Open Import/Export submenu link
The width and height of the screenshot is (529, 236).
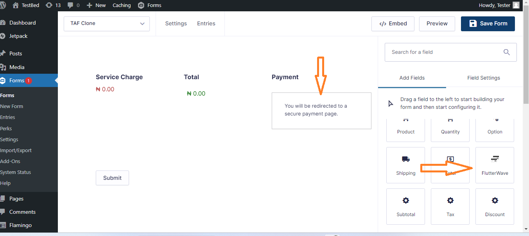pyautogui.click(x=16, y=150)
